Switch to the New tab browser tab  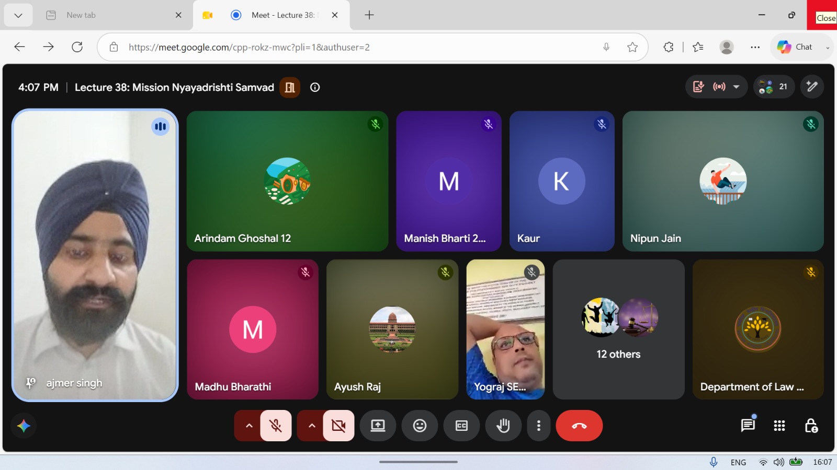(112, 15)
